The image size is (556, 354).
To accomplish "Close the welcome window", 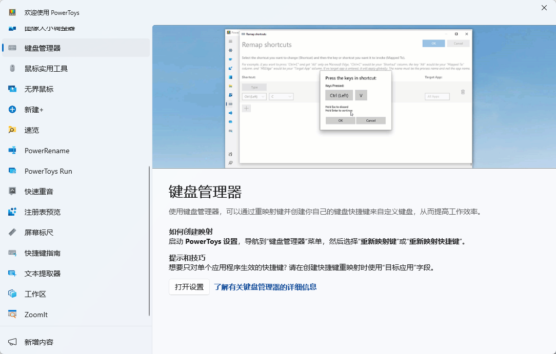I will pyautogui.click(x=544, y=8).
